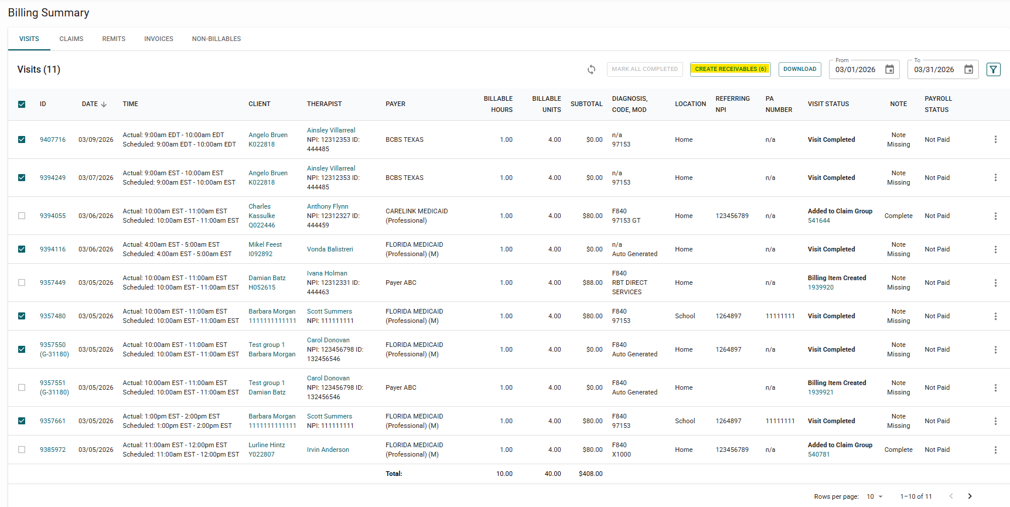This screenshot has height=507, width=1010.
Task: Open kebab menu for visit 9385972
Action: point(995,450)
